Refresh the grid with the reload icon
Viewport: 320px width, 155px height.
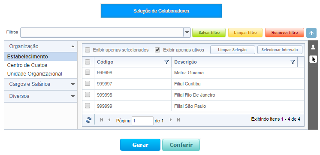pyautogui.click(x=88, y=120)
